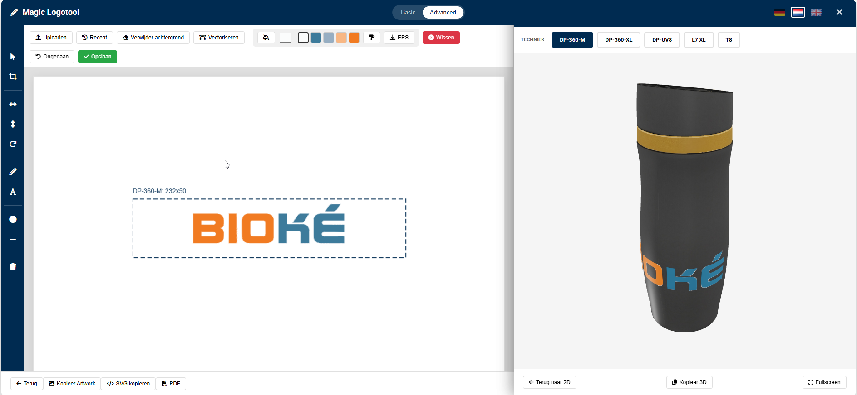Select the DP-360-XL technique tab
857x395 pixels.
point(618,40)
